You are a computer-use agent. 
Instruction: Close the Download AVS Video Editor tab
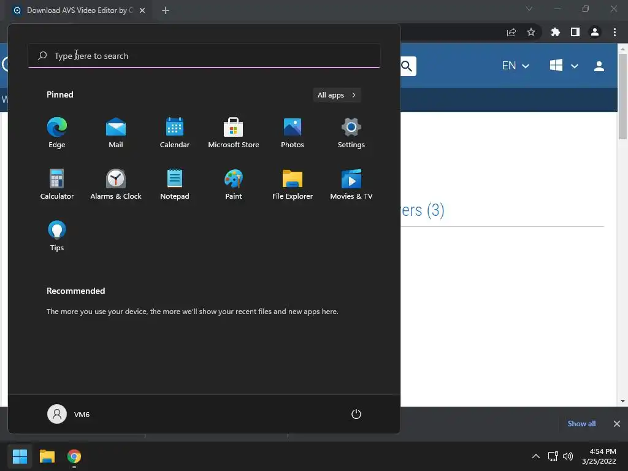tap(142, 10)
